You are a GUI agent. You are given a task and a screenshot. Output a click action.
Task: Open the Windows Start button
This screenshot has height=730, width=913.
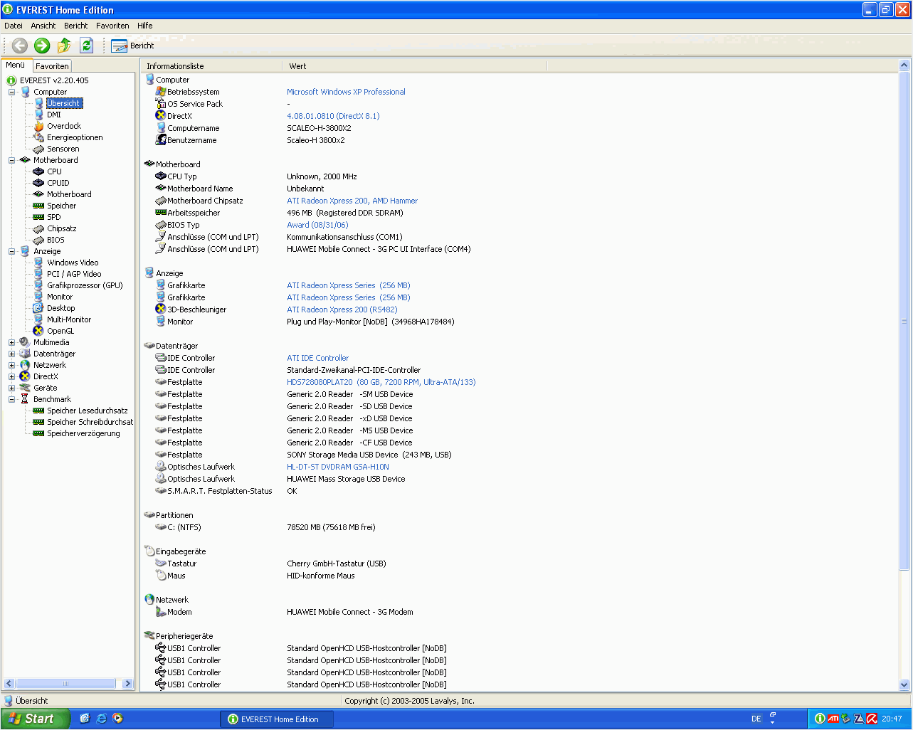tap(35, 719)
